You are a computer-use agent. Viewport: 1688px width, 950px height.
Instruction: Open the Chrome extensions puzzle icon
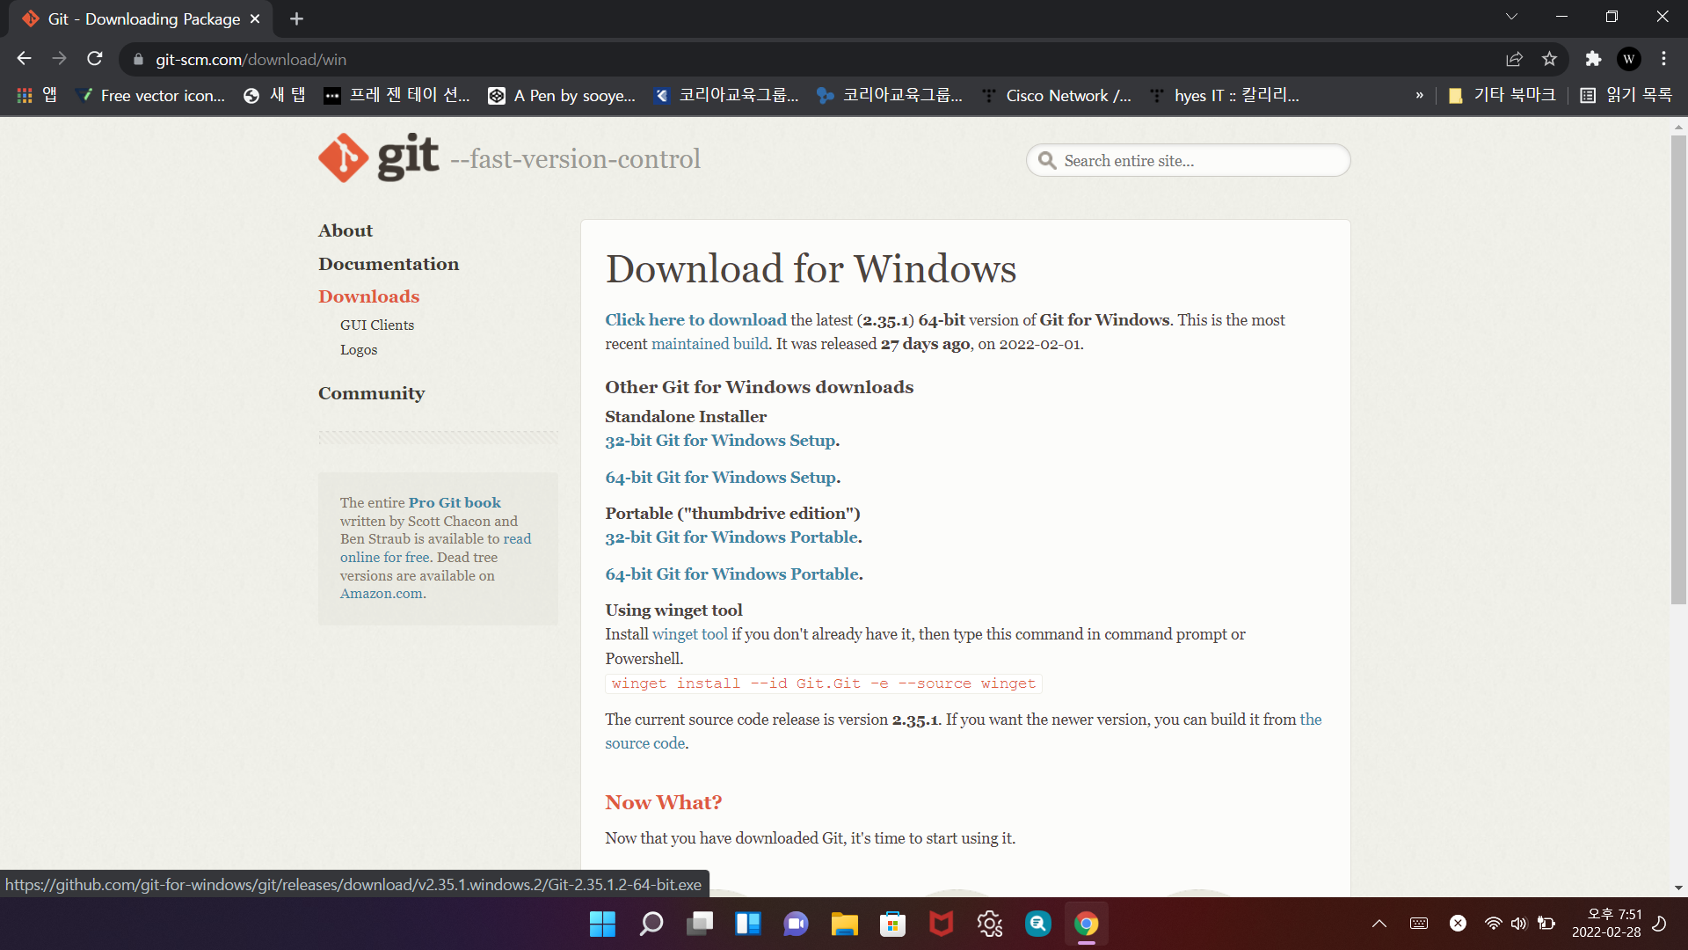[x=1593, y=59]
